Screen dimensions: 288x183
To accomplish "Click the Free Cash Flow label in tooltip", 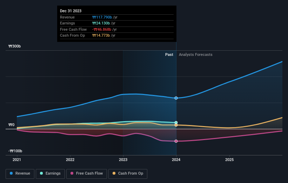I will point(73,29).
